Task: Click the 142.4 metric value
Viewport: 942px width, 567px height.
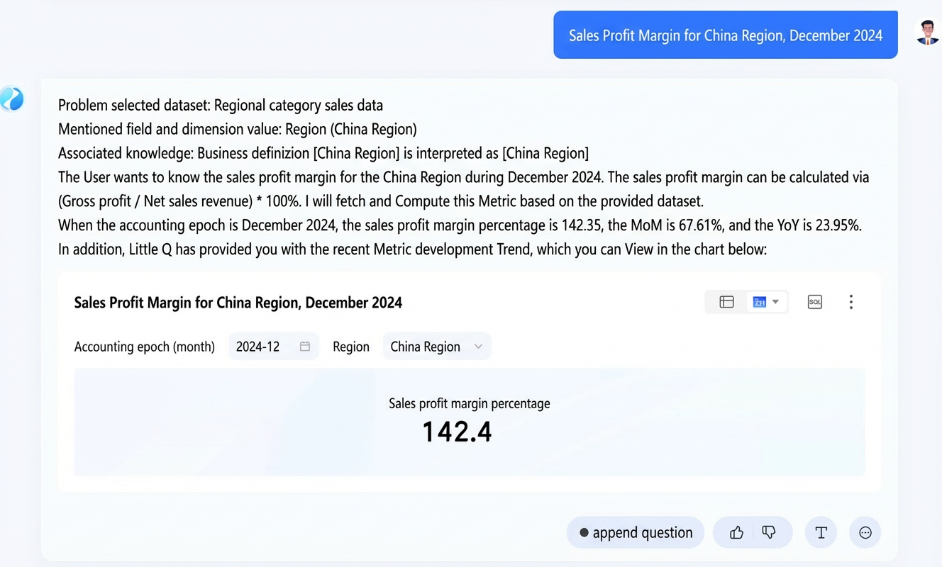Action: [457, 432]
